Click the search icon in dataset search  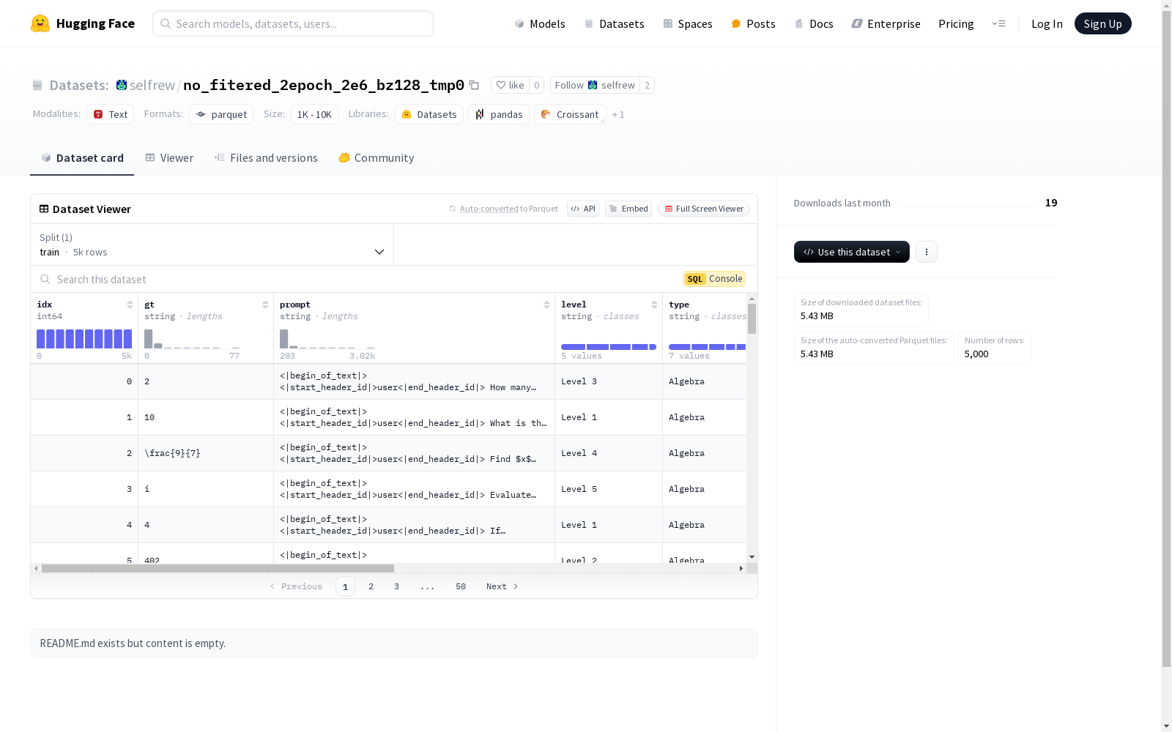click(x=45, y=279)
